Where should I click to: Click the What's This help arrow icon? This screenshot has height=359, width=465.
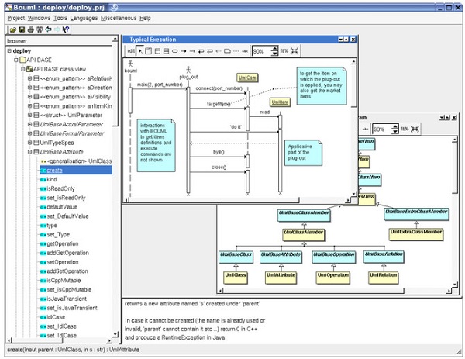click(64, 29)
